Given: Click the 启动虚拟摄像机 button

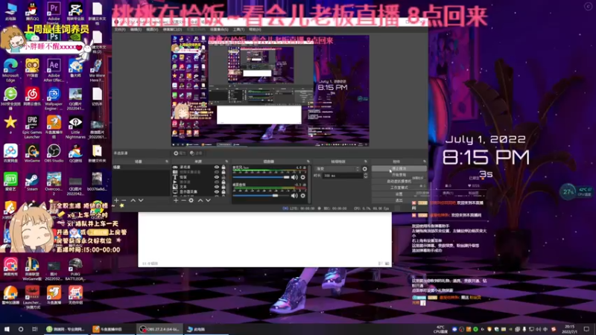Looking at the screenshot, I should [x=399, y=181].
